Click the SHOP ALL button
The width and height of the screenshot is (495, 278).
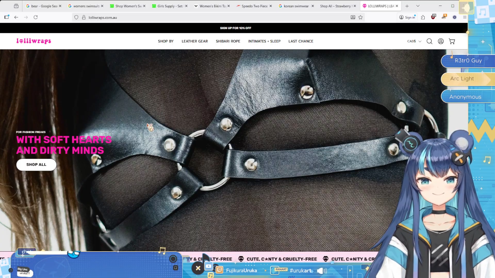[x=36, y=165]
